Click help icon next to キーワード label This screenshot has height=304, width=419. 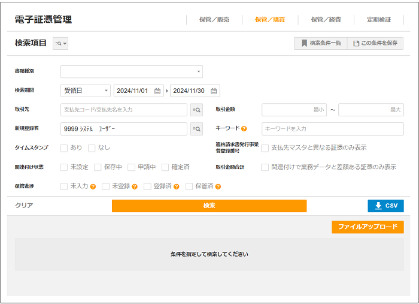pyautogui.click(x=244, y=129)
